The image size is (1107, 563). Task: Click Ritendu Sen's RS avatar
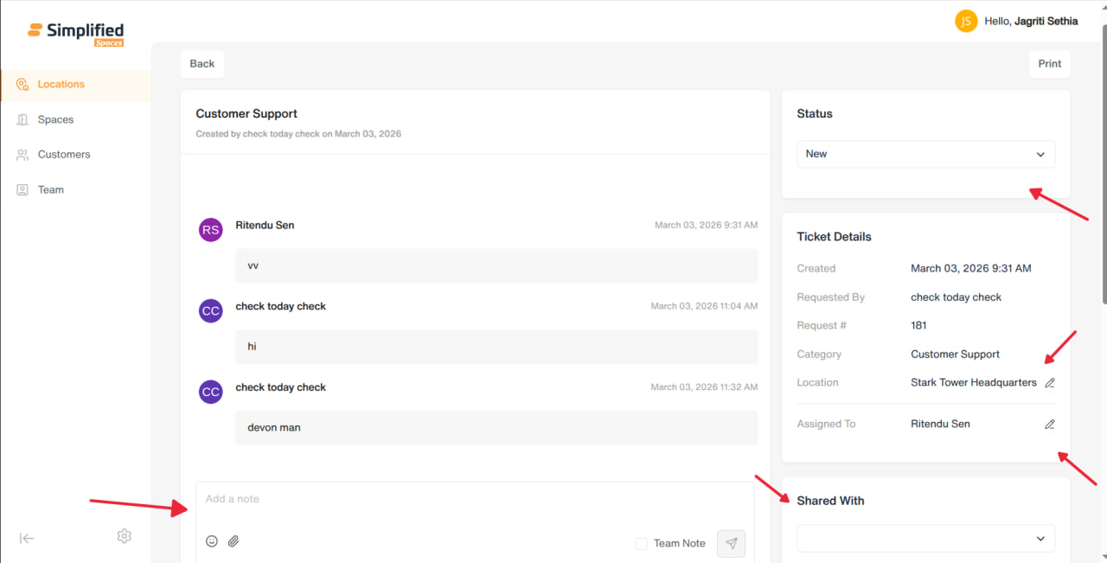point(211,229)
